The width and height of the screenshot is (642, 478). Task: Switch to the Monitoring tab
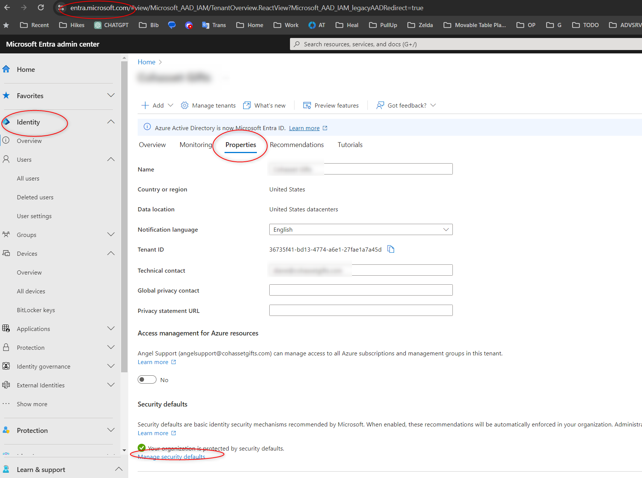click(x=196, y=145)
